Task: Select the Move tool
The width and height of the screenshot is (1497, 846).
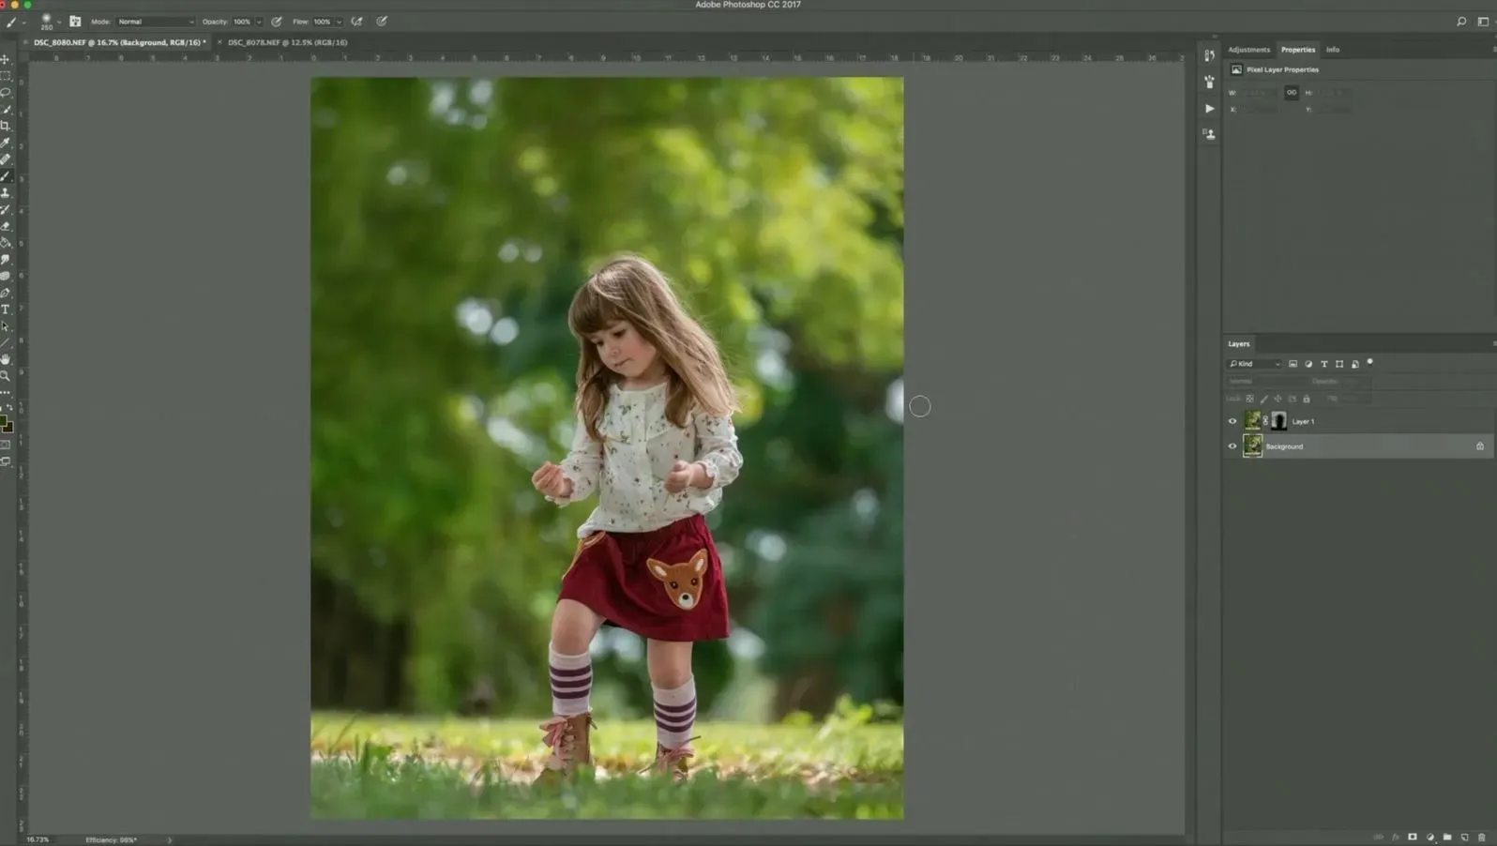Action: (6, 59)
